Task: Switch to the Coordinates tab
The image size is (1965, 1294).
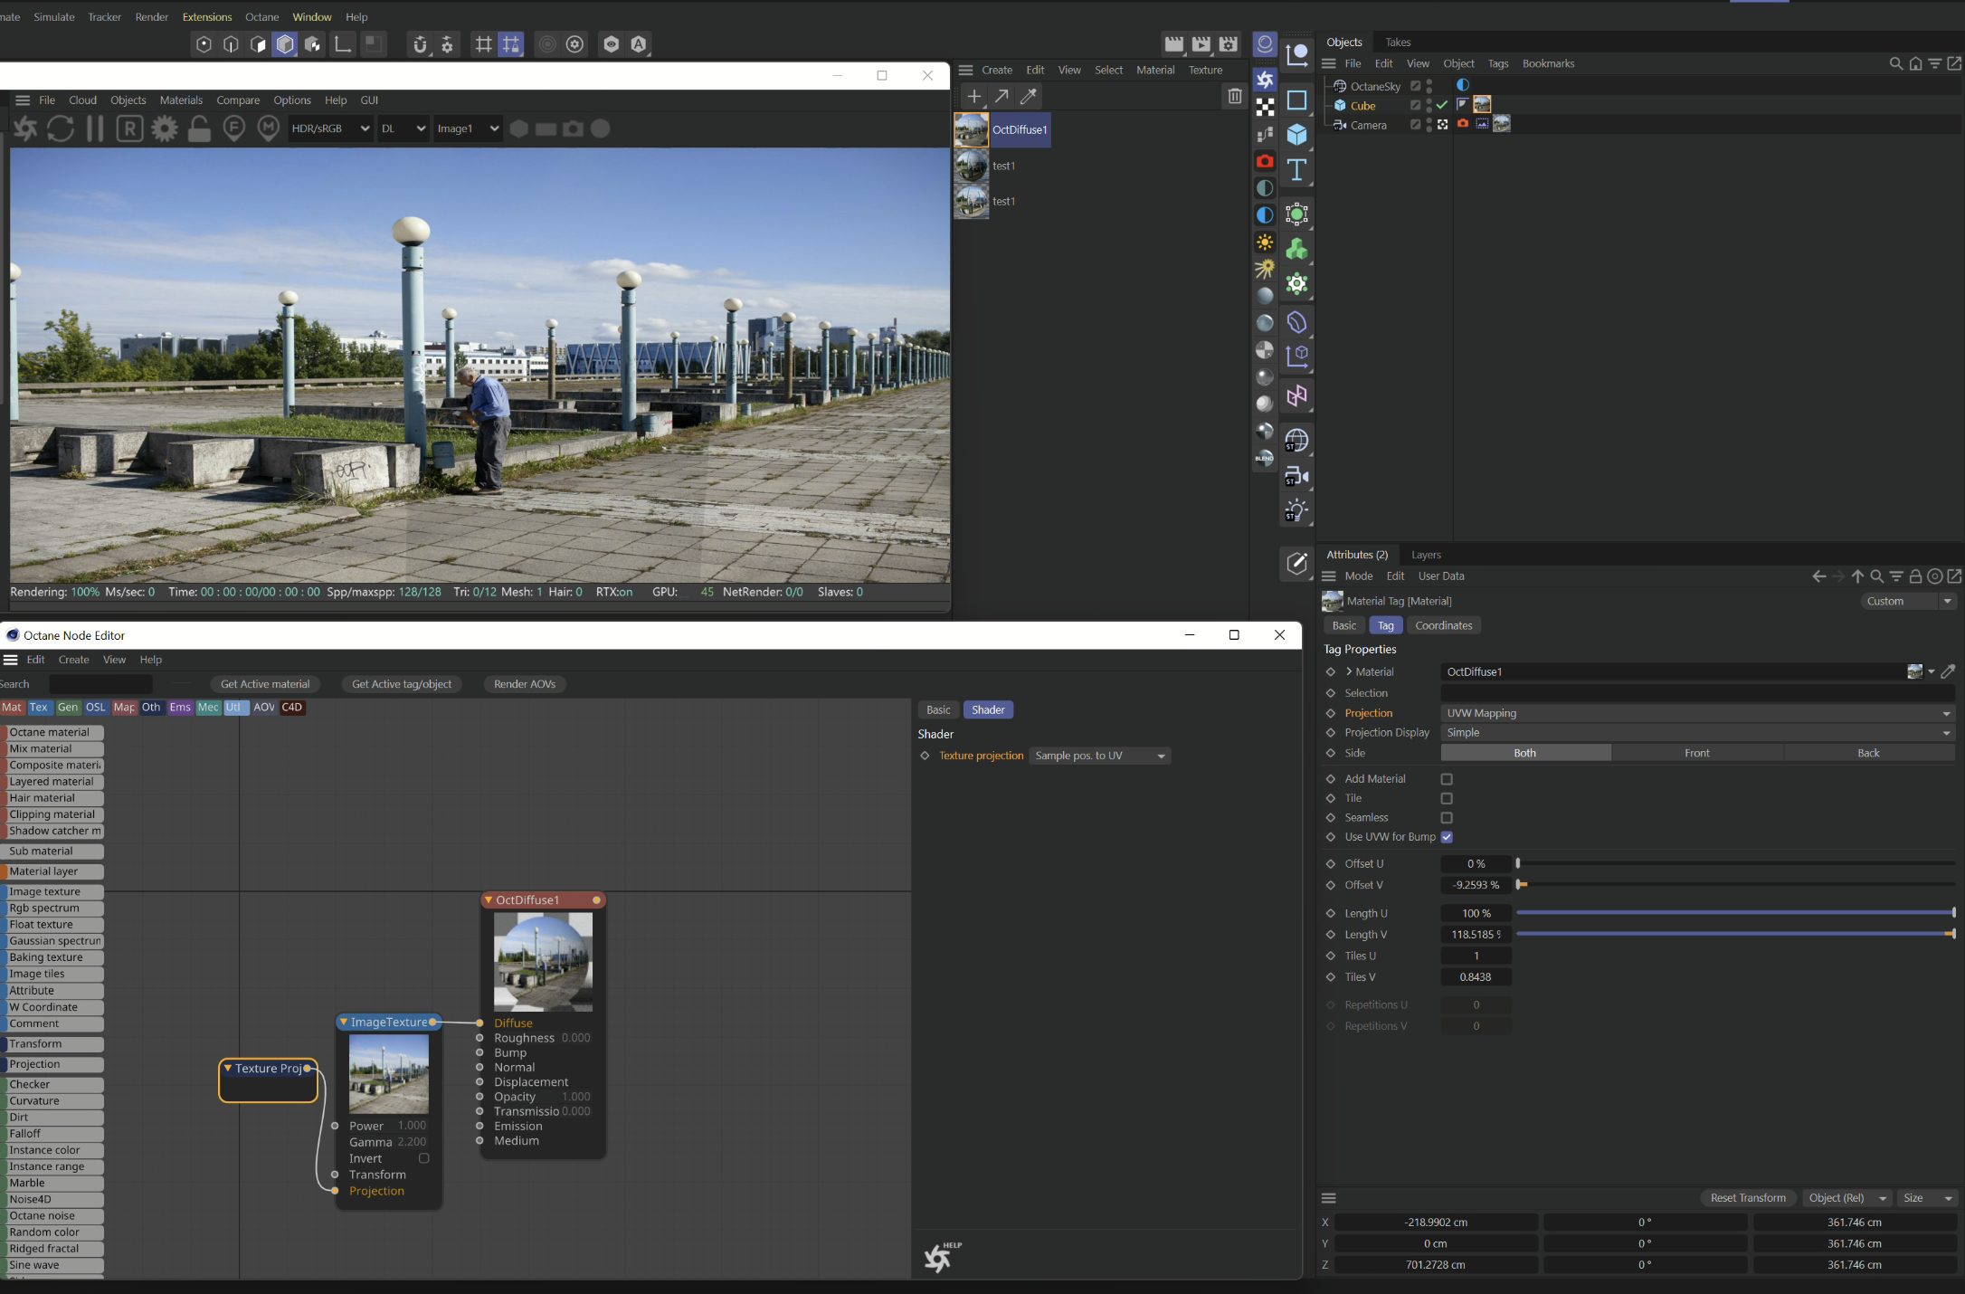Action: click(1443, 625)
